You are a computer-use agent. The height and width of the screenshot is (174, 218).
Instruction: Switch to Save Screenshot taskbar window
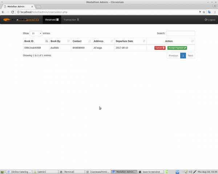point(150,172)
